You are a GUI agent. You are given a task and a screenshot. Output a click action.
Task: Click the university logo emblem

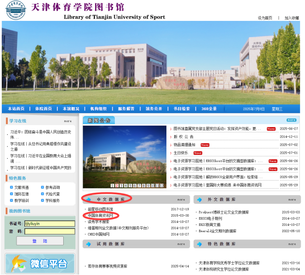[x=16, y=11]
